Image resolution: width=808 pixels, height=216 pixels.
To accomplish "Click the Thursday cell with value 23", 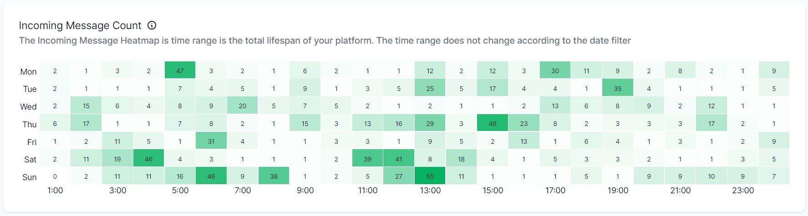I will coord(524,123).
